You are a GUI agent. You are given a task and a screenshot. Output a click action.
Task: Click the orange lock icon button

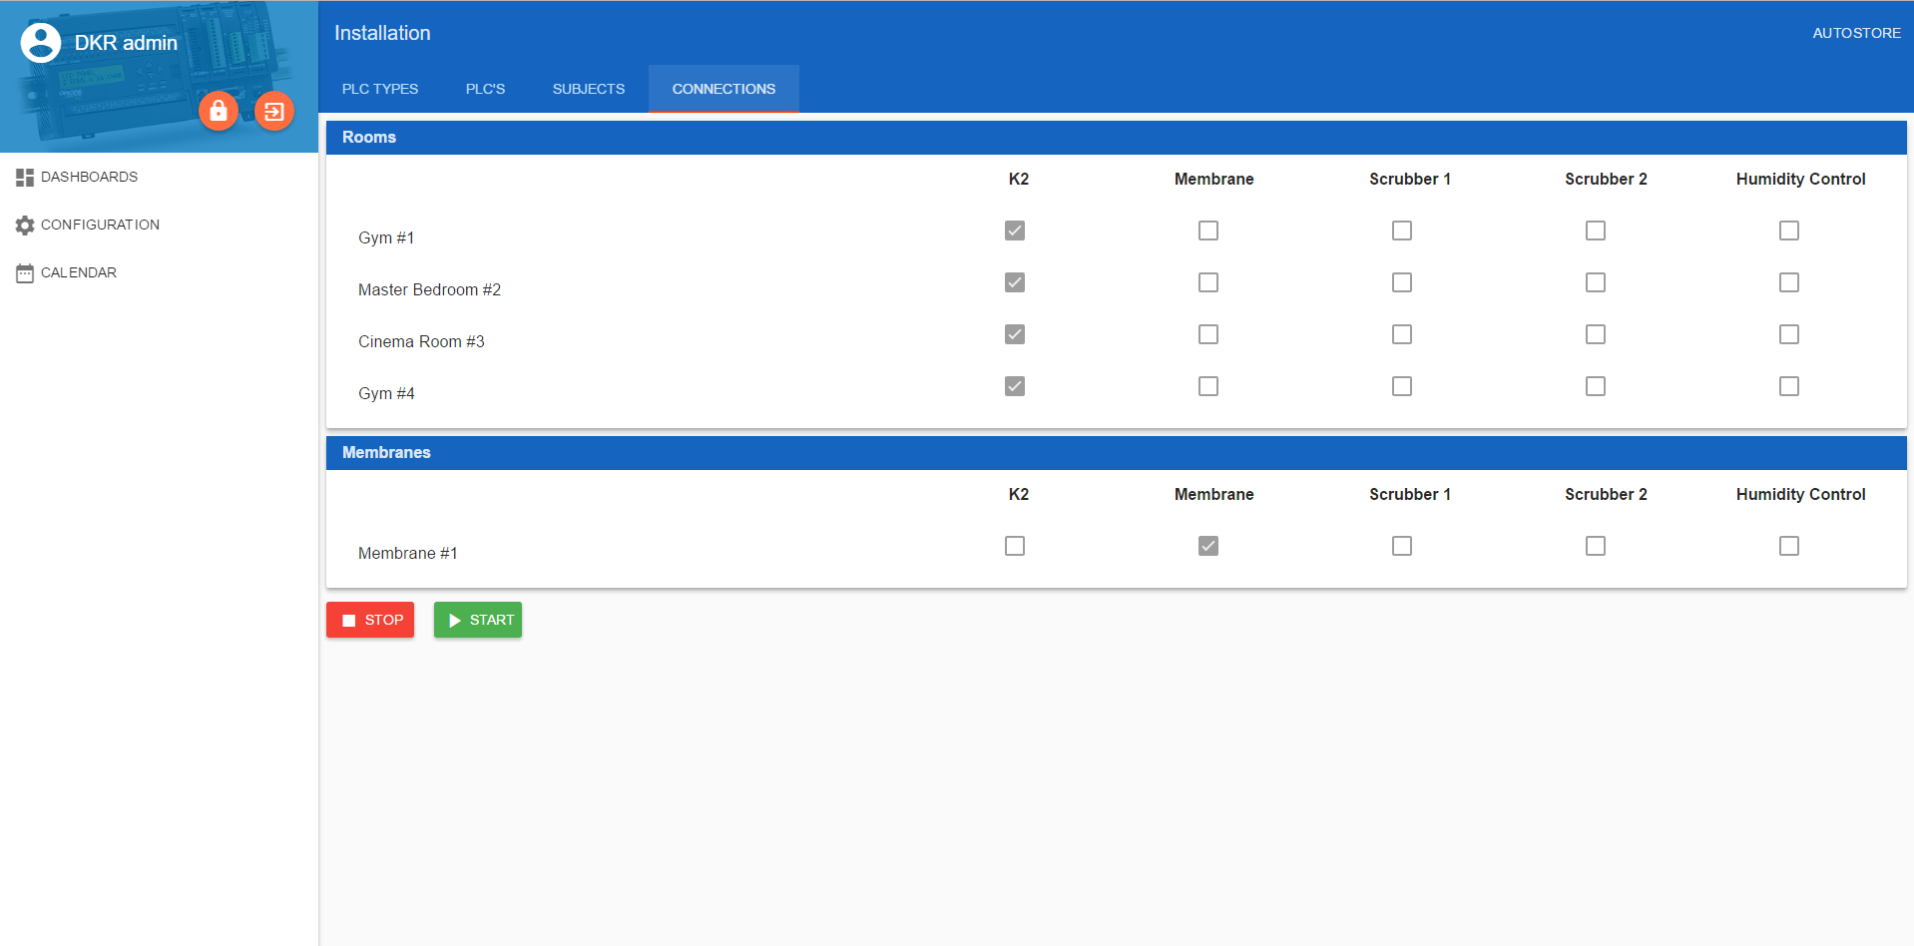(218, 111)
